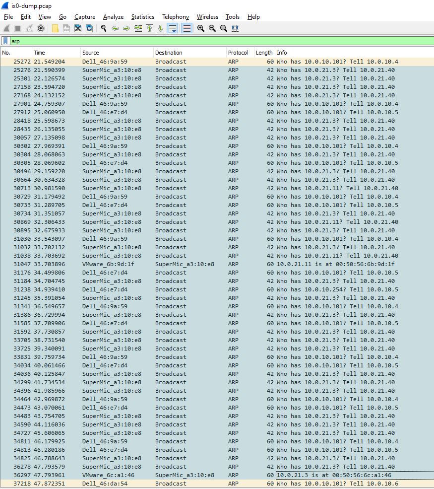Viewport: 434px width, 489px height.
Task: Click source Dell_46:da:54
Action: [x=105, y=484]
